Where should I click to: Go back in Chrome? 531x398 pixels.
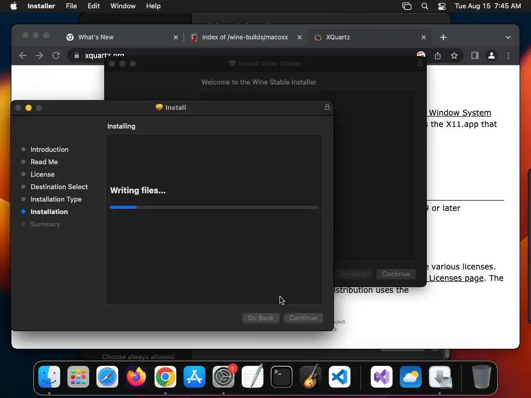click(23, 55)
